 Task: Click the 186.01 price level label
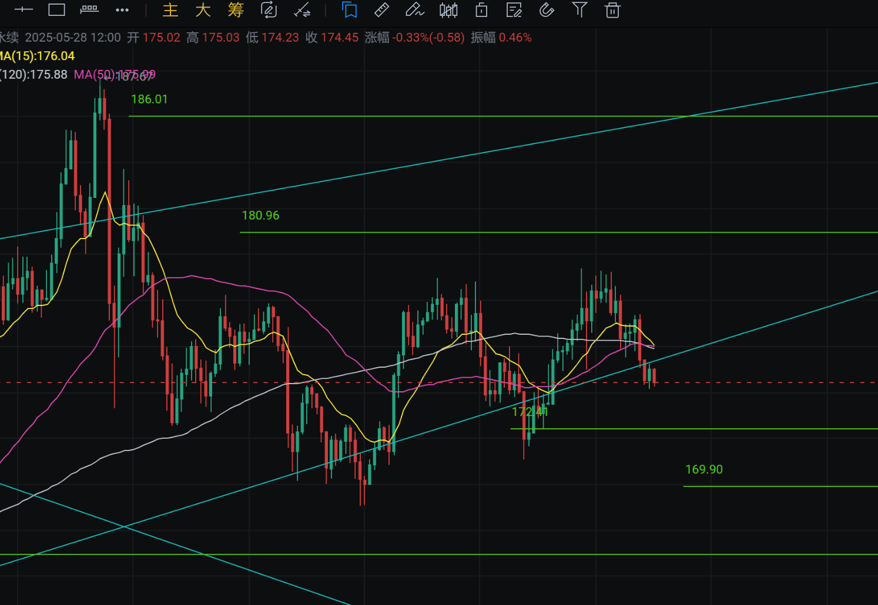click(149, 99)
